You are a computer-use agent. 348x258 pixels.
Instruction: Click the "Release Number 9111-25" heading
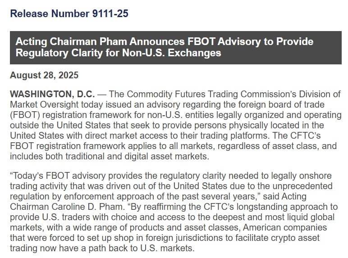point(69,14)
